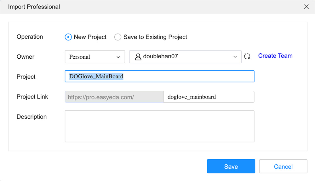Click the chevron arrow in doublehan07 box
315x181 pixels.
235,57
